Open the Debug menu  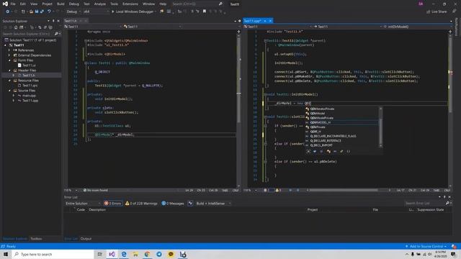click(73, 4)
